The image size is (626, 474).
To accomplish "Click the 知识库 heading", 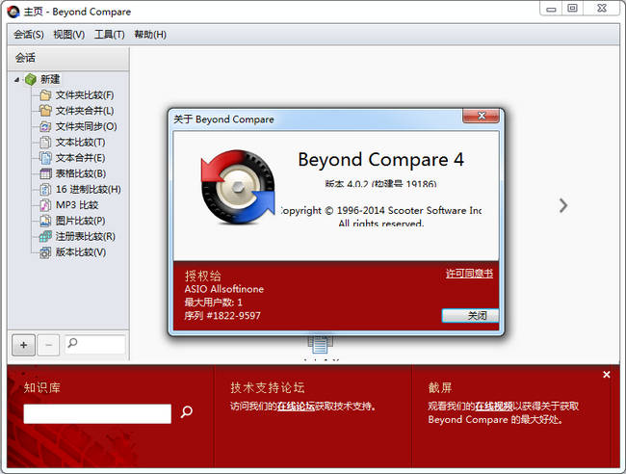I will (x=42, y=387).
